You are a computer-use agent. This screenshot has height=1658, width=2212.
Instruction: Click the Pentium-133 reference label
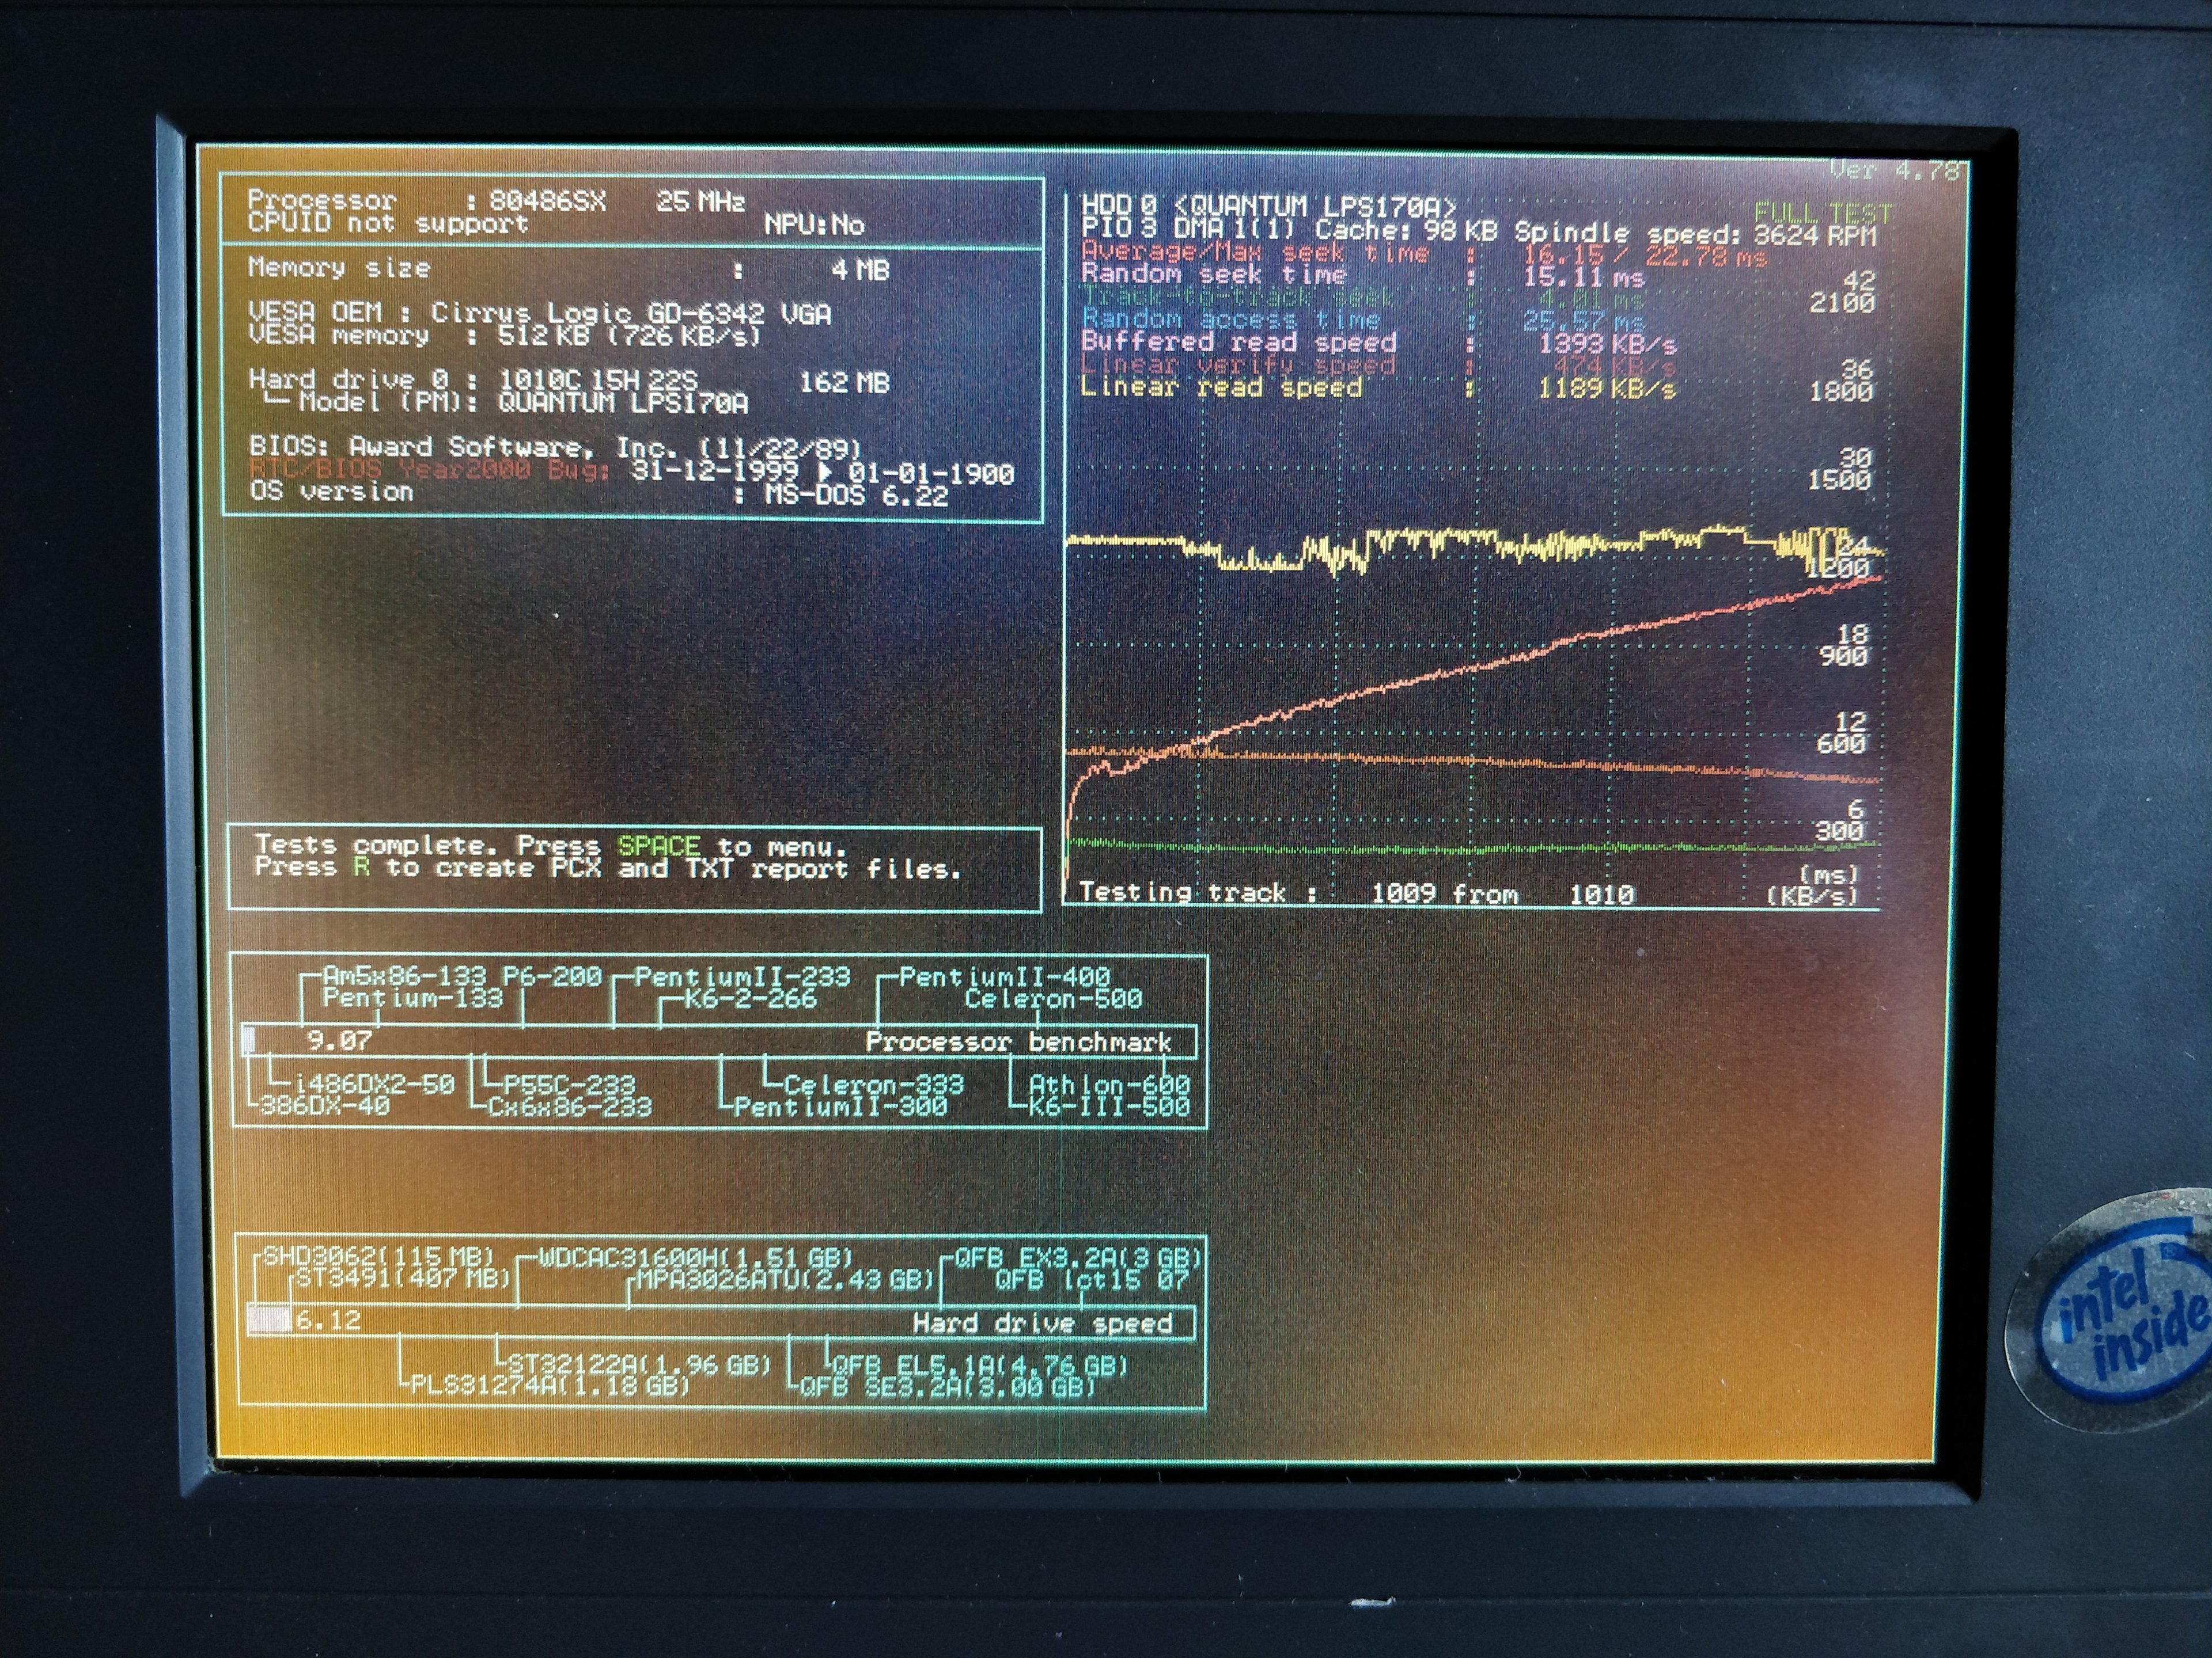coord(412,998)
